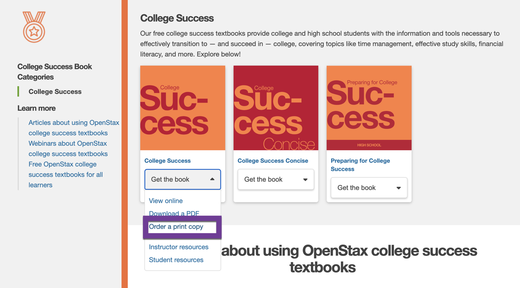Choose Download a PDF option
The width and height of the screenshot is (520, 288).
[174, 214]
